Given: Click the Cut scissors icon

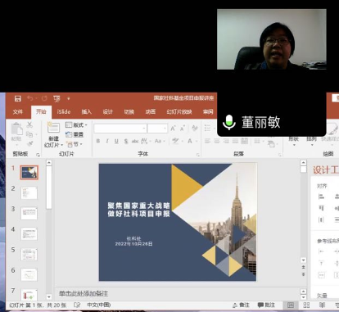Looking at the screenshot, I should click(29, 124).
